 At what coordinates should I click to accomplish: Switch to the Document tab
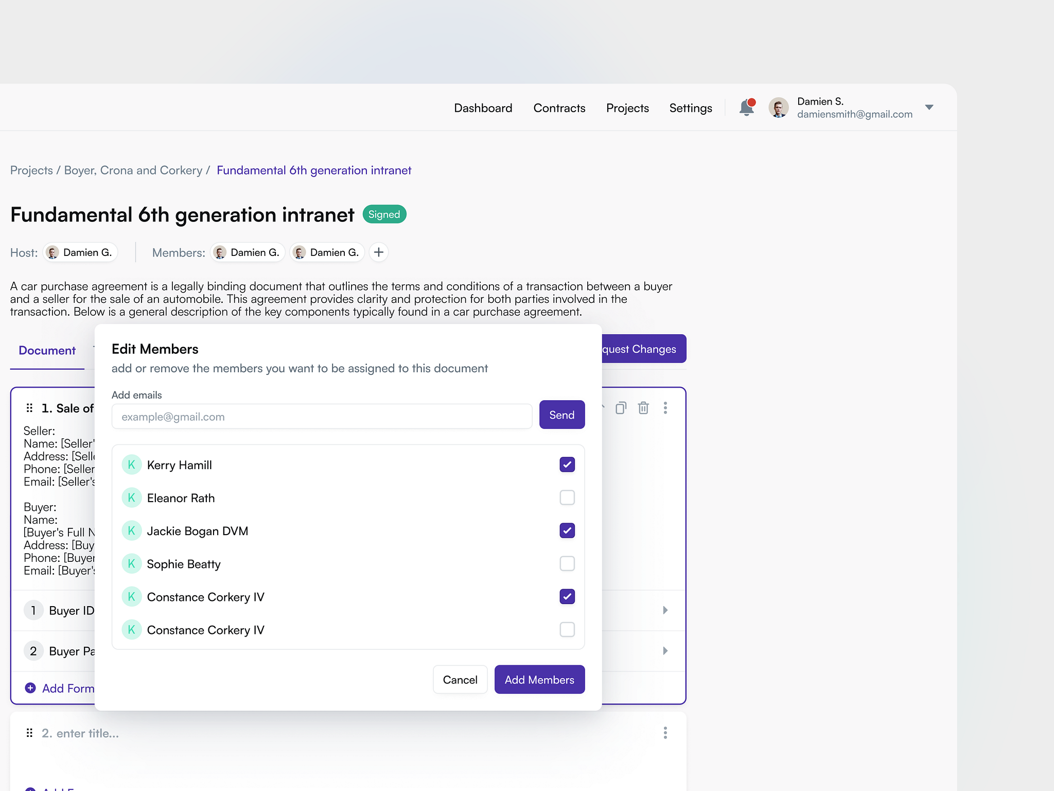click(46, 350)
